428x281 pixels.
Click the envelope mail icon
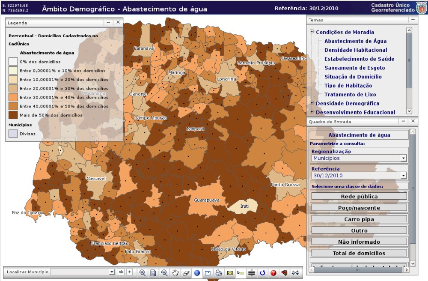pyautogui.click(x=230, y=272)
